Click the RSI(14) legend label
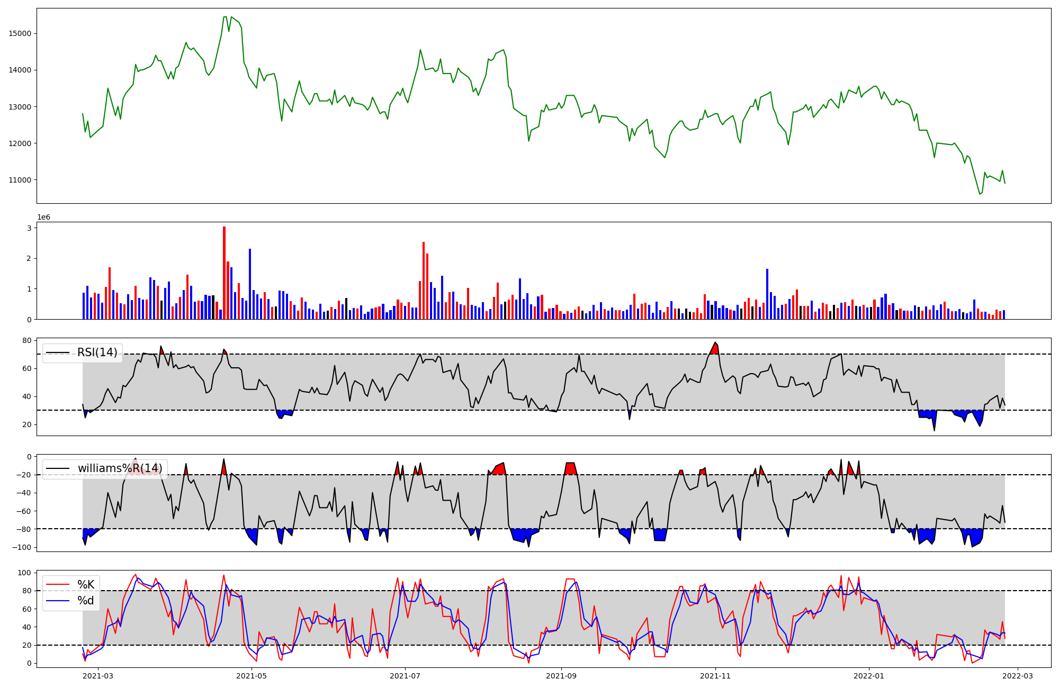Image resolution: width=1059 pixels, height=688 pixels. tap(97, 352)
